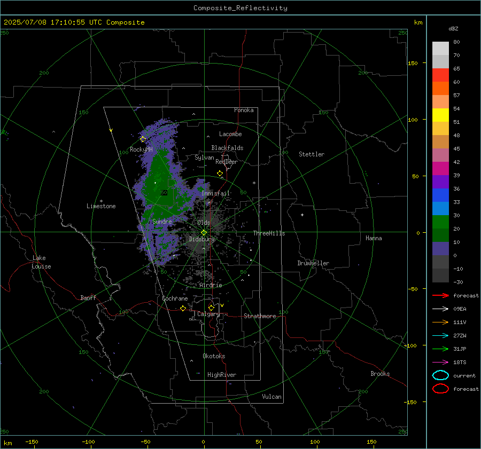The width and height of the screenshot is (481, 449).
Task: Select the red 60–65 dBZ color swatch
Action: tap(440, 75)
